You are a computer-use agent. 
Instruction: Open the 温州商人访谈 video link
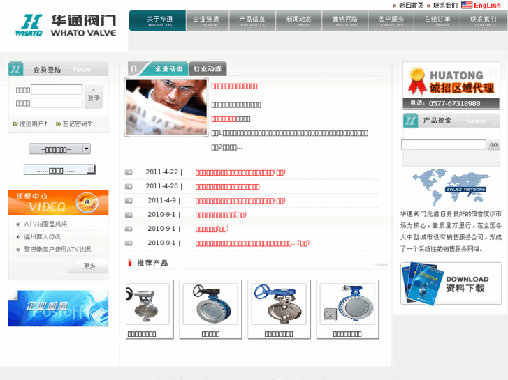coord(42,236)
